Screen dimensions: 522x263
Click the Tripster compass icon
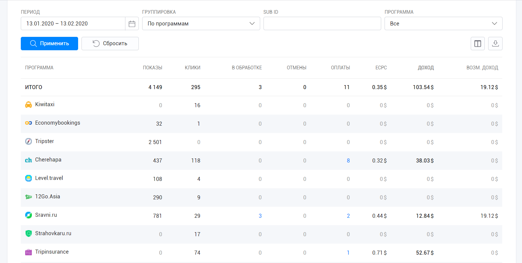point(28,141)
